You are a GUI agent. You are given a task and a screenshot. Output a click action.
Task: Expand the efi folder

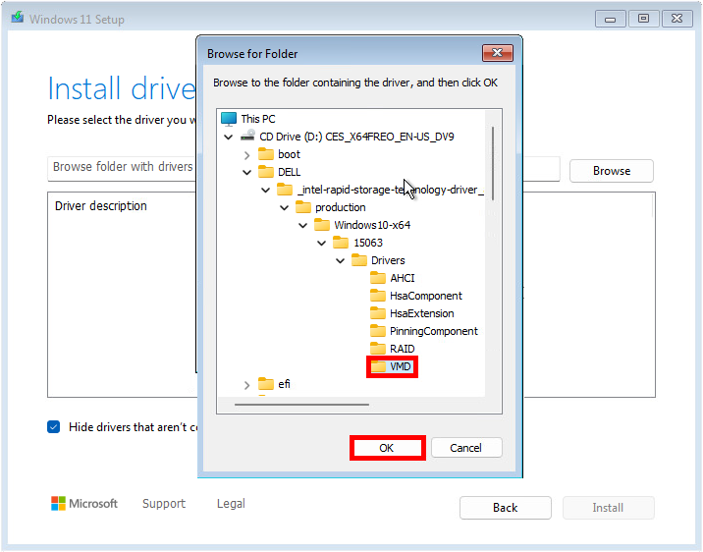click(247, 385)
